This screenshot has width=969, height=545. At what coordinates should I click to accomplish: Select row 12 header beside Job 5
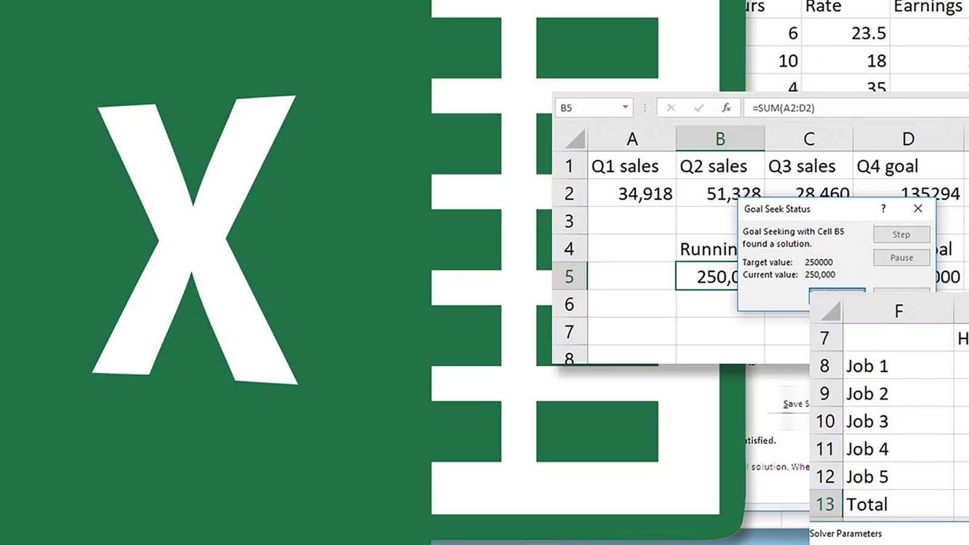(825, 477)
